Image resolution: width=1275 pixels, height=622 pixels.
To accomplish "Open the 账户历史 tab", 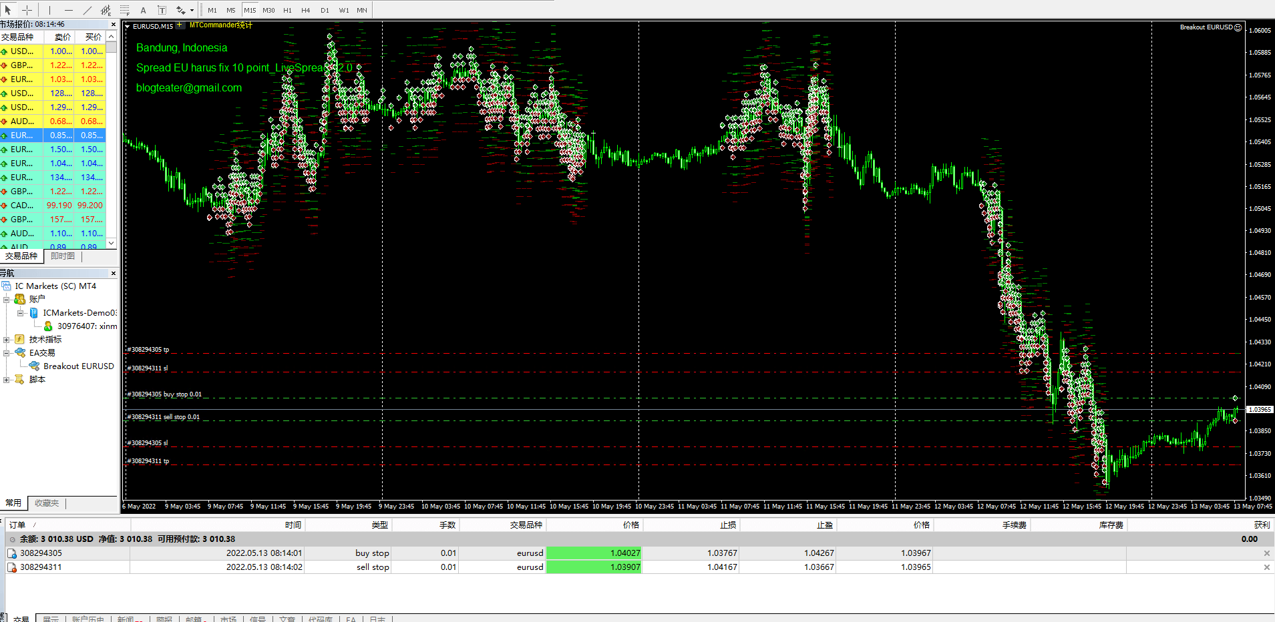I will pyautogui.click(x=89, y=618).
